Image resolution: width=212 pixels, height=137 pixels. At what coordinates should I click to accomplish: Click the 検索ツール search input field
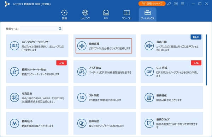pos(41,29)
